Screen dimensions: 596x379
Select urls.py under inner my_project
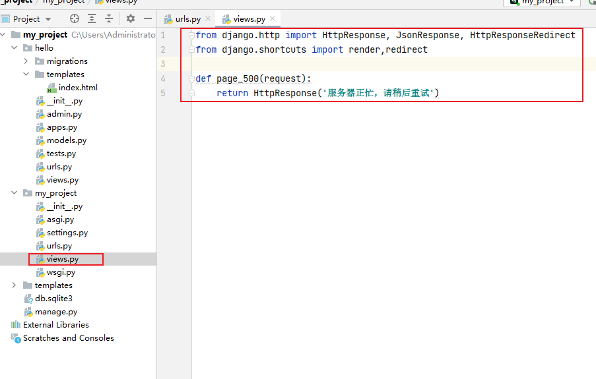[x=59, y=246]
